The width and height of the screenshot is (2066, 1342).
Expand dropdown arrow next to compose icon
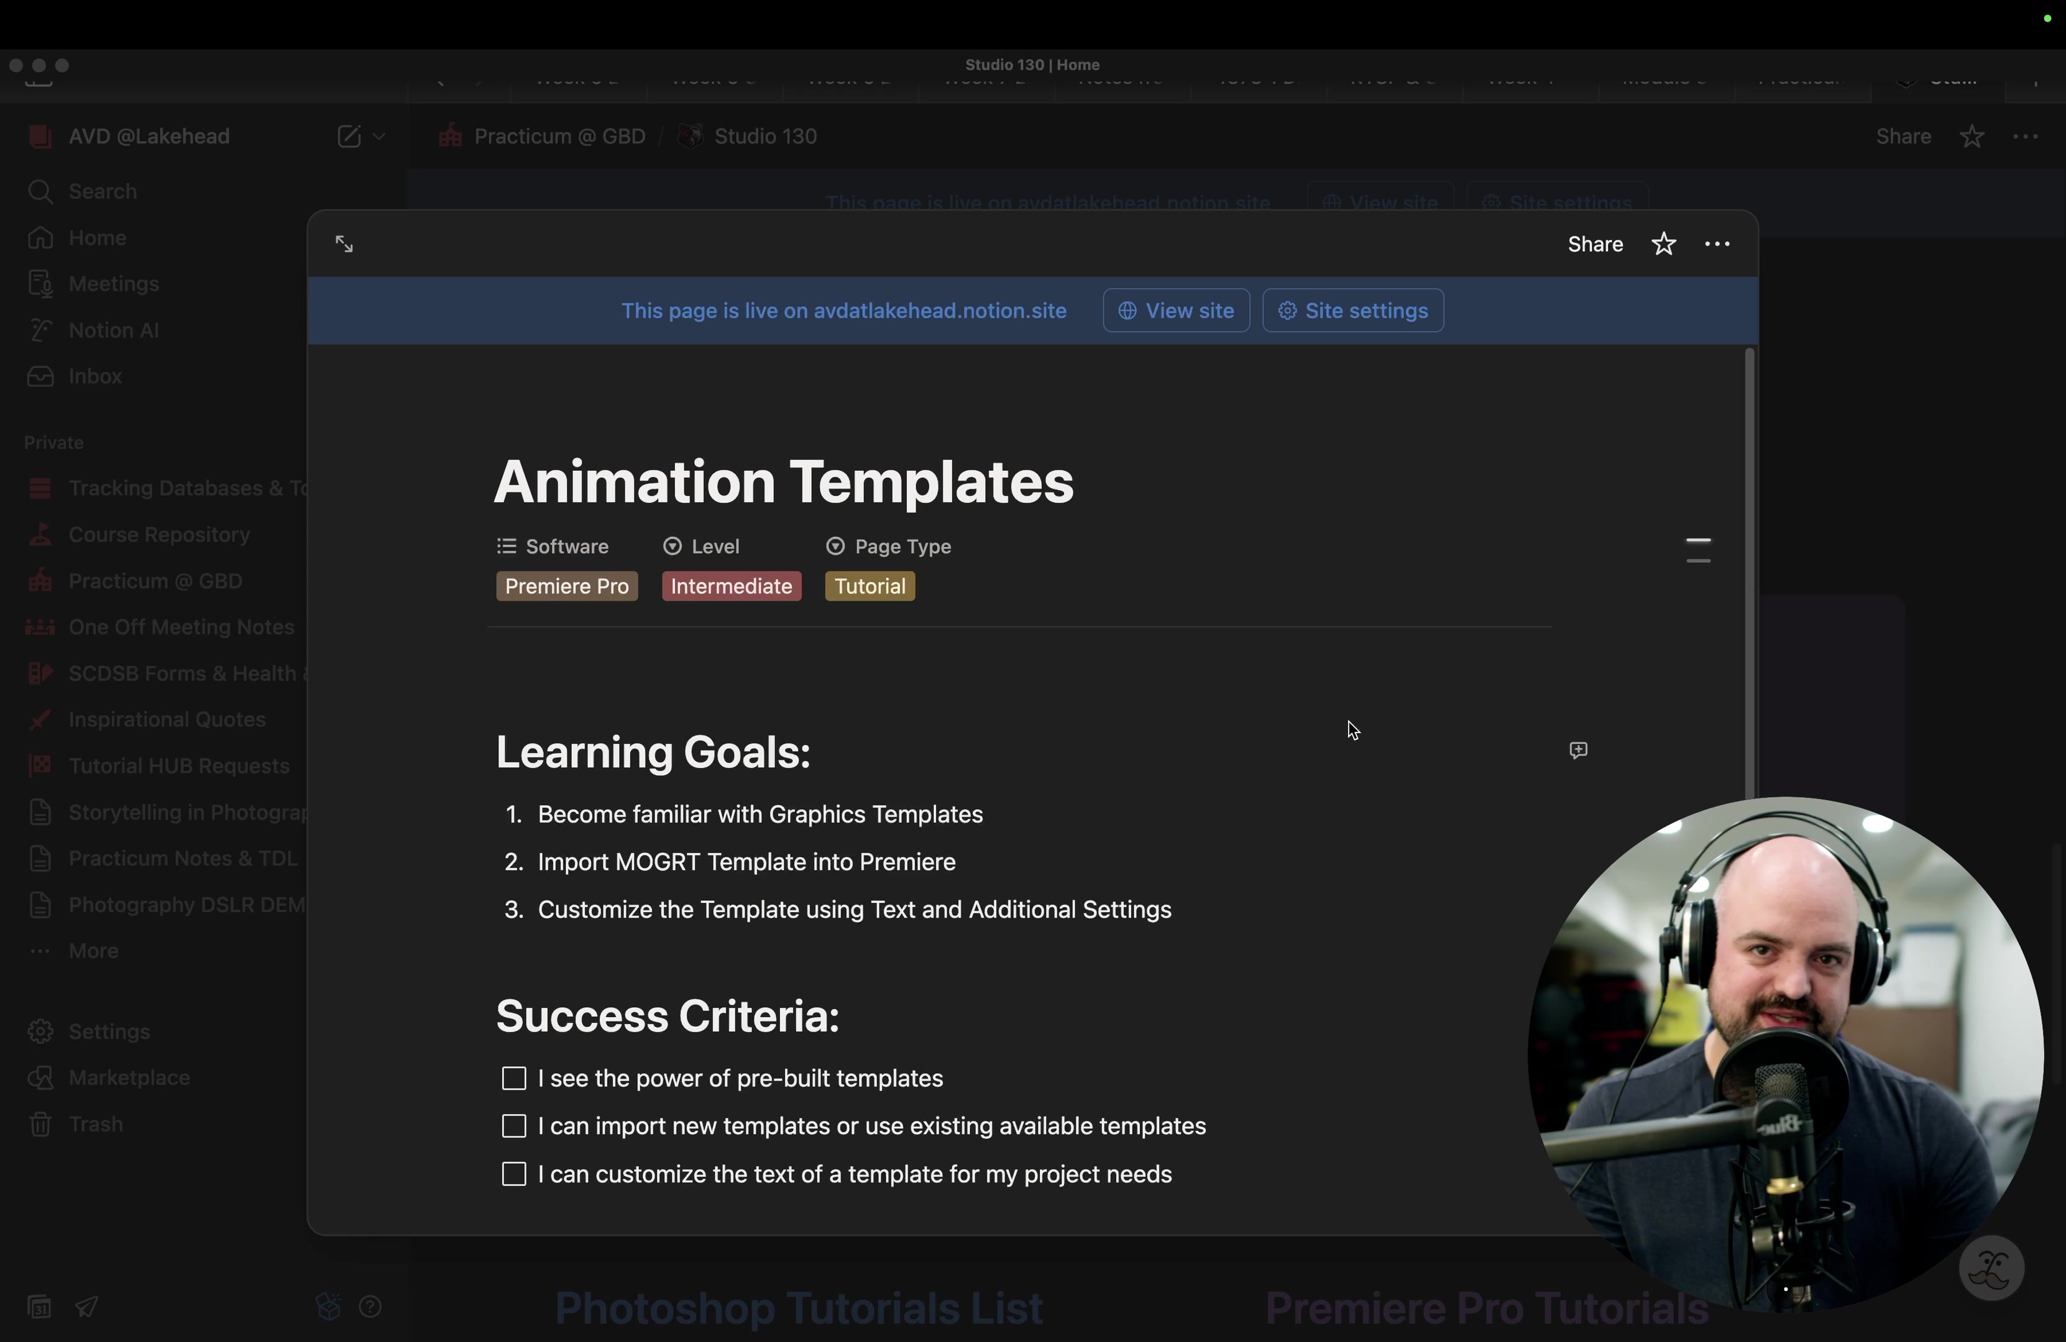point(379,137)
